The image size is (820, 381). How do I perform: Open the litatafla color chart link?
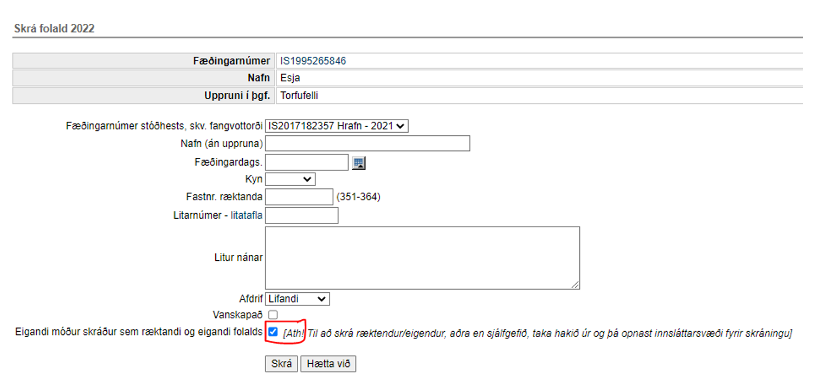[x=247, y=215]
